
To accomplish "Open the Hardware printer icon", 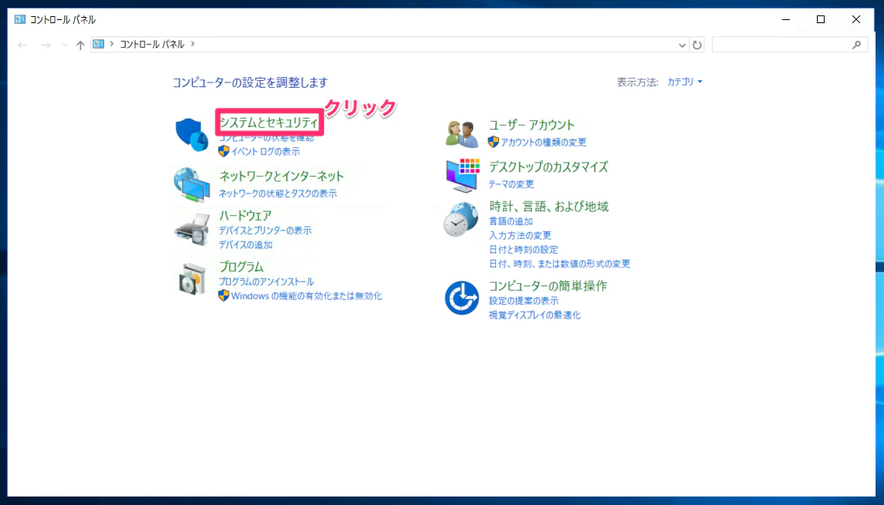I will coord(191,228).
